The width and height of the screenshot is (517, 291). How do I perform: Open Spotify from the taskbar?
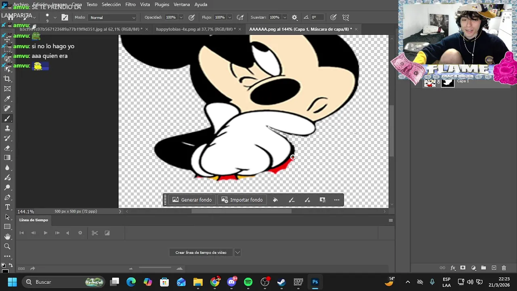click(x=248, y=282)
